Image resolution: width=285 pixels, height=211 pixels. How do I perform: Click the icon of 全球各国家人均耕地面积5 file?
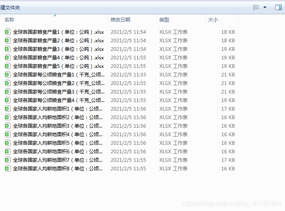(7, 143)
